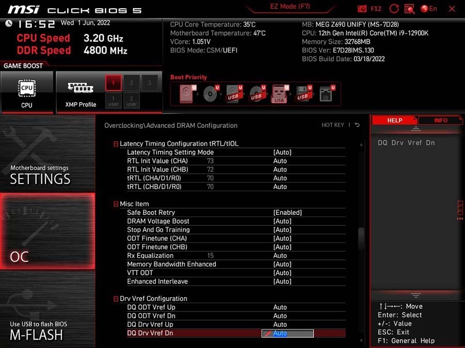
Task: Click the highlighted DQ Drv Vref Dn input box
Action: [287, 334]
